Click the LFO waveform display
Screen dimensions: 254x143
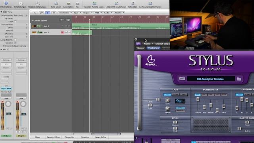point(180,101)
